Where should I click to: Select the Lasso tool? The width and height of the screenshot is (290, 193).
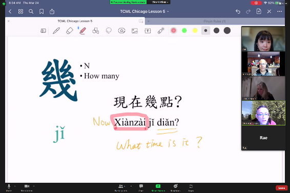pos(109,31)
